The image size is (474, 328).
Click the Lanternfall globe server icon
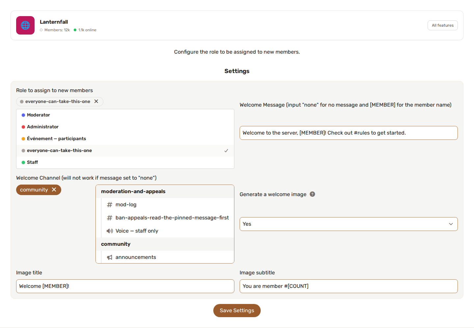(25, 25)
